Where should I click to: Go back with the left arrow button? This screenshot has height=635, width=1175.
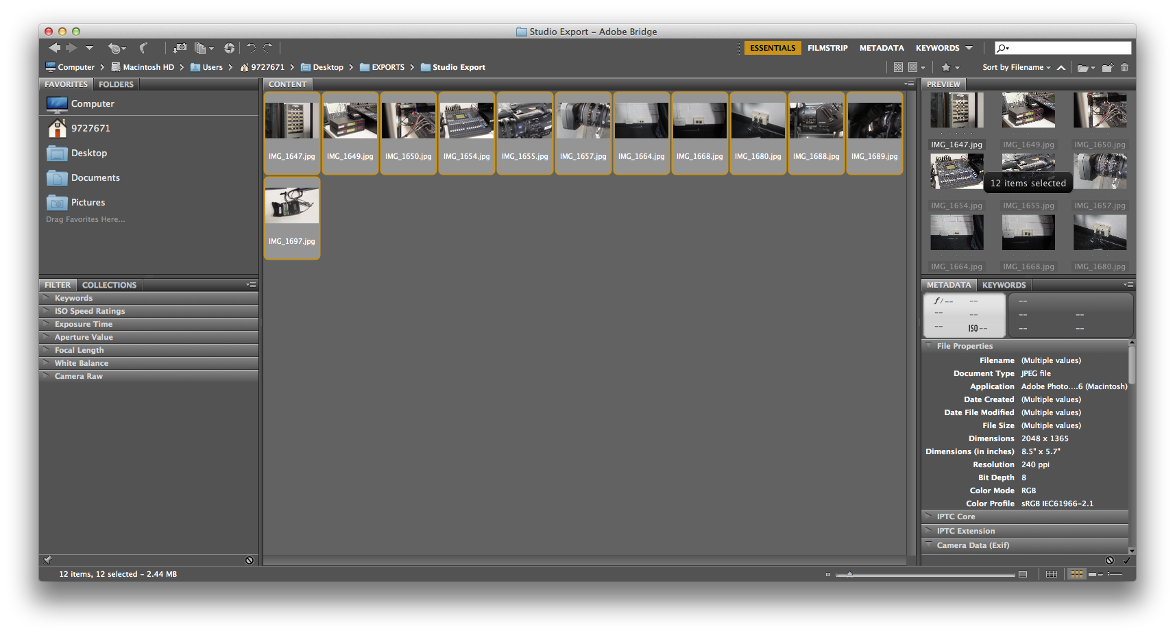click(x=54, y=48)
